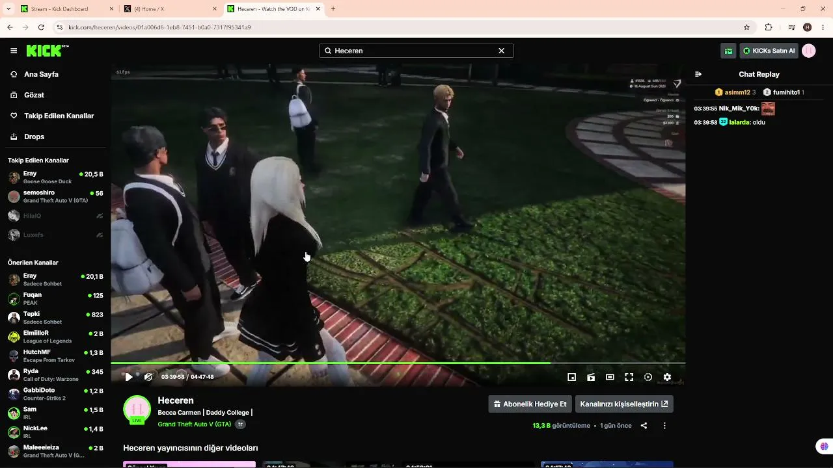
Task: Reload the page
Action: [41, 27]
